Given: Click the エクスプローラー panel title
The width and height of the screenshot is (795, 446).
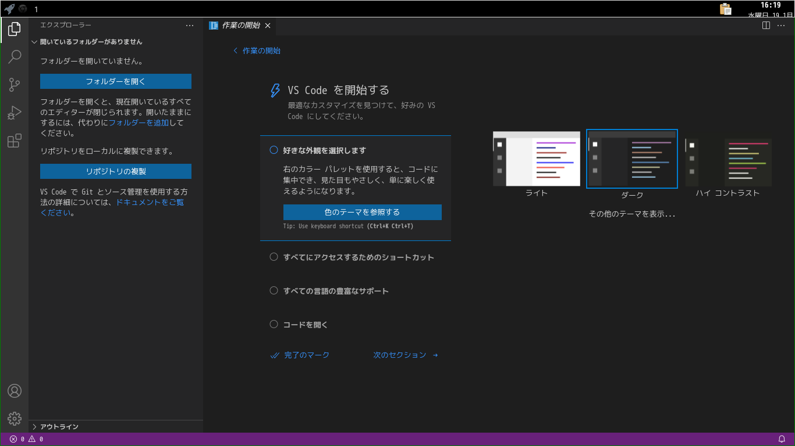Looking at the screenshot, I should pos(66,25).
